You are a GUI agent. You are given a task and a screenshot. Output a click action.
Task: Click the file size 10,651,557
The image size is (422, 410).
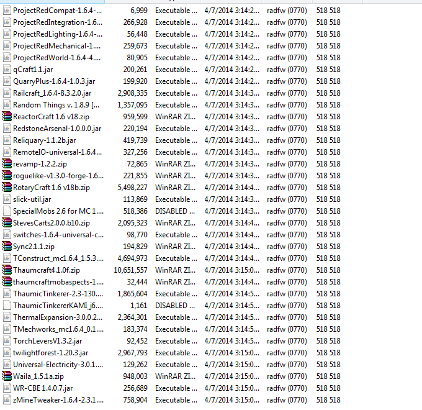coord(130,270)
